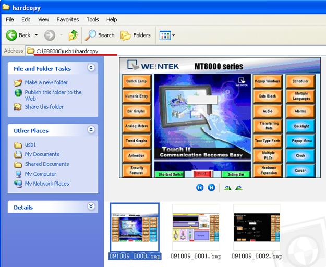Open My Computer link
The image size is (326, 267).
(40, 174)
